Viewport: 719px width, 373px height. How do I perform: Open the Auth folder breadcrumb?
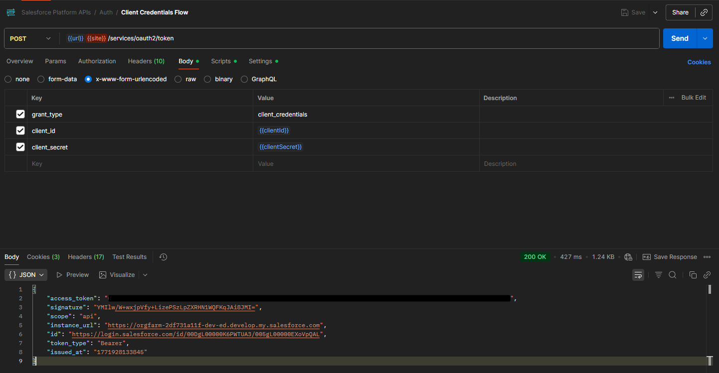pyautogui.click(x=106, y=12)
